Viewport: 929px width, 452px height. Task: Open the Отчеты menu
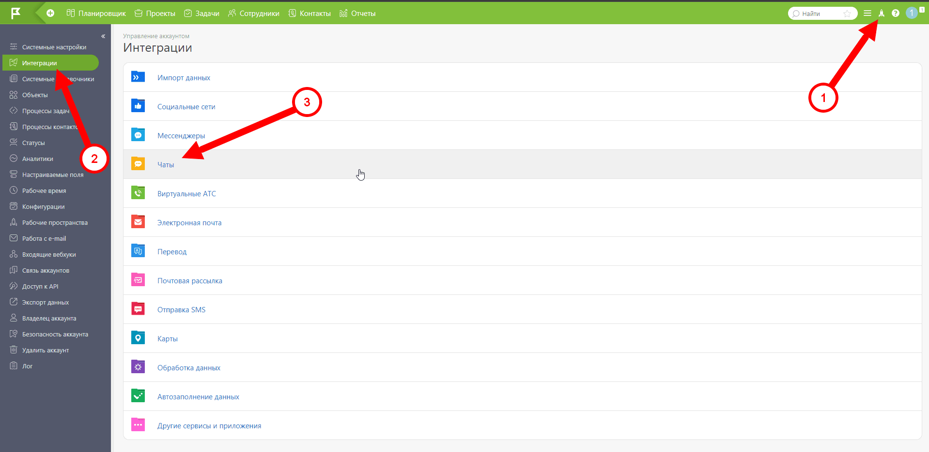[x=357, y=14]
